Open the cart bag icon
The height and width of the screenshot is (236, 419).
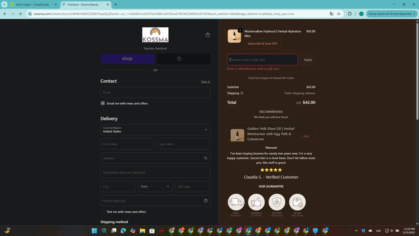208,35
